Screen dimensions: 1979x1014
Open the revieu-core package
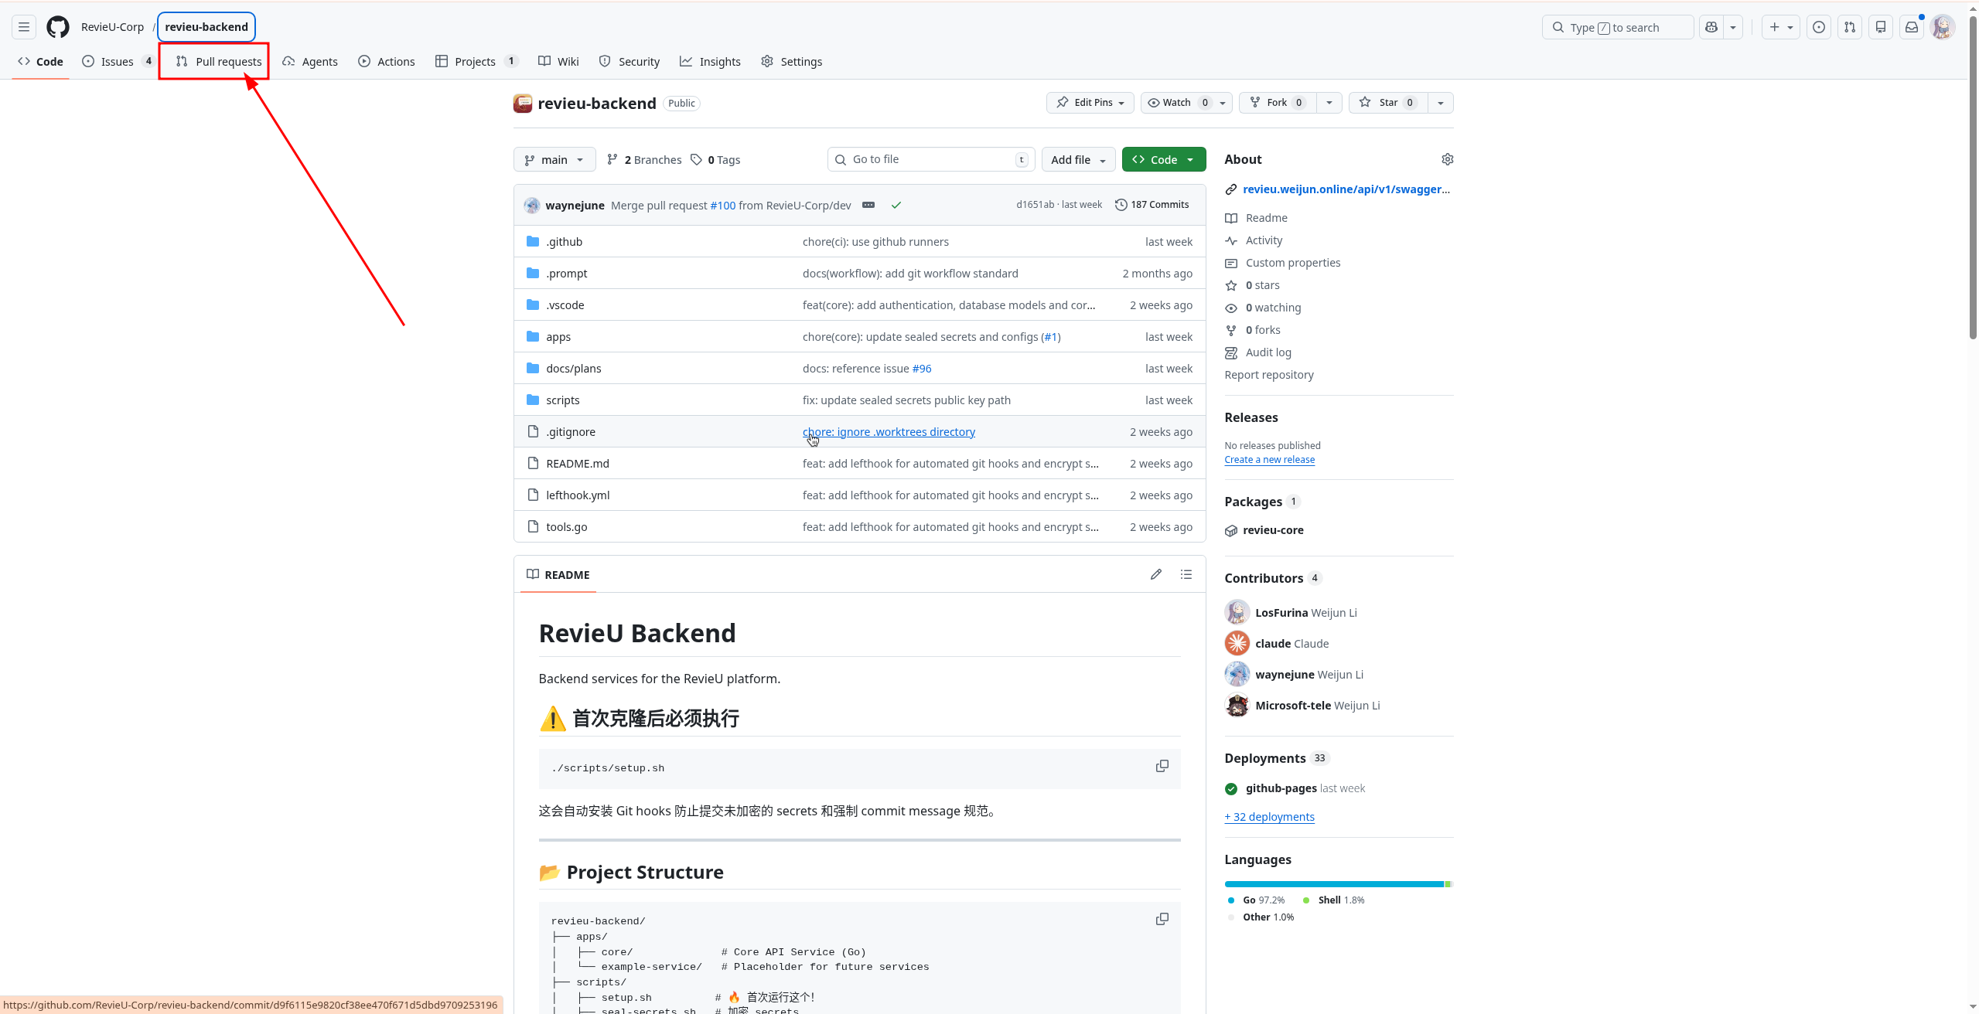1273,530
